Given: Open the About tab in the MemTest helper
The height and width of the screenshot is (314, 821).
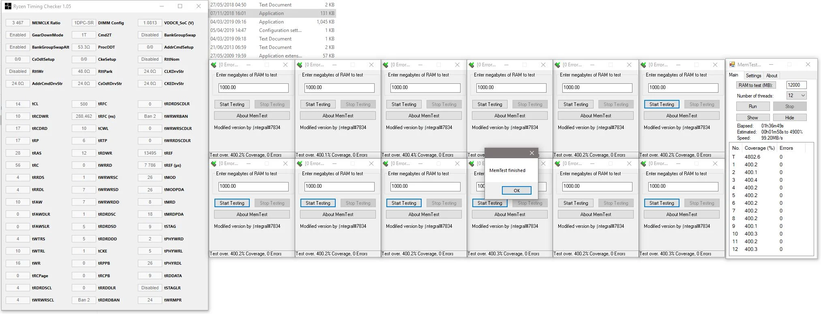Looking at the screenshot, I should 772,76.
